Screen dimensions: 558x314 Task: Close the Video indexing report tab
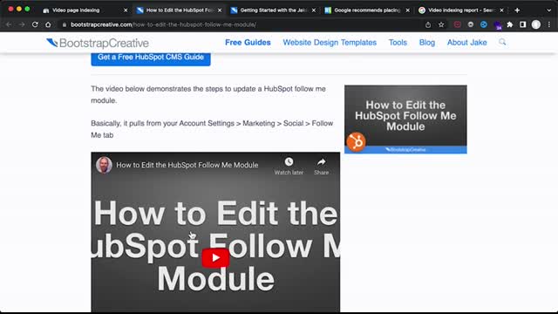[502, 10]
